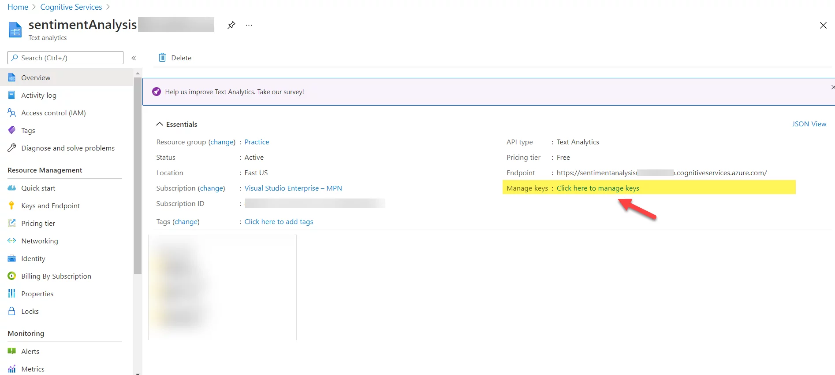Image resolution: width=835 pixels, height=375 pixels.
Task: Go to Home breadcrumb
Action: tap(18, 7)
